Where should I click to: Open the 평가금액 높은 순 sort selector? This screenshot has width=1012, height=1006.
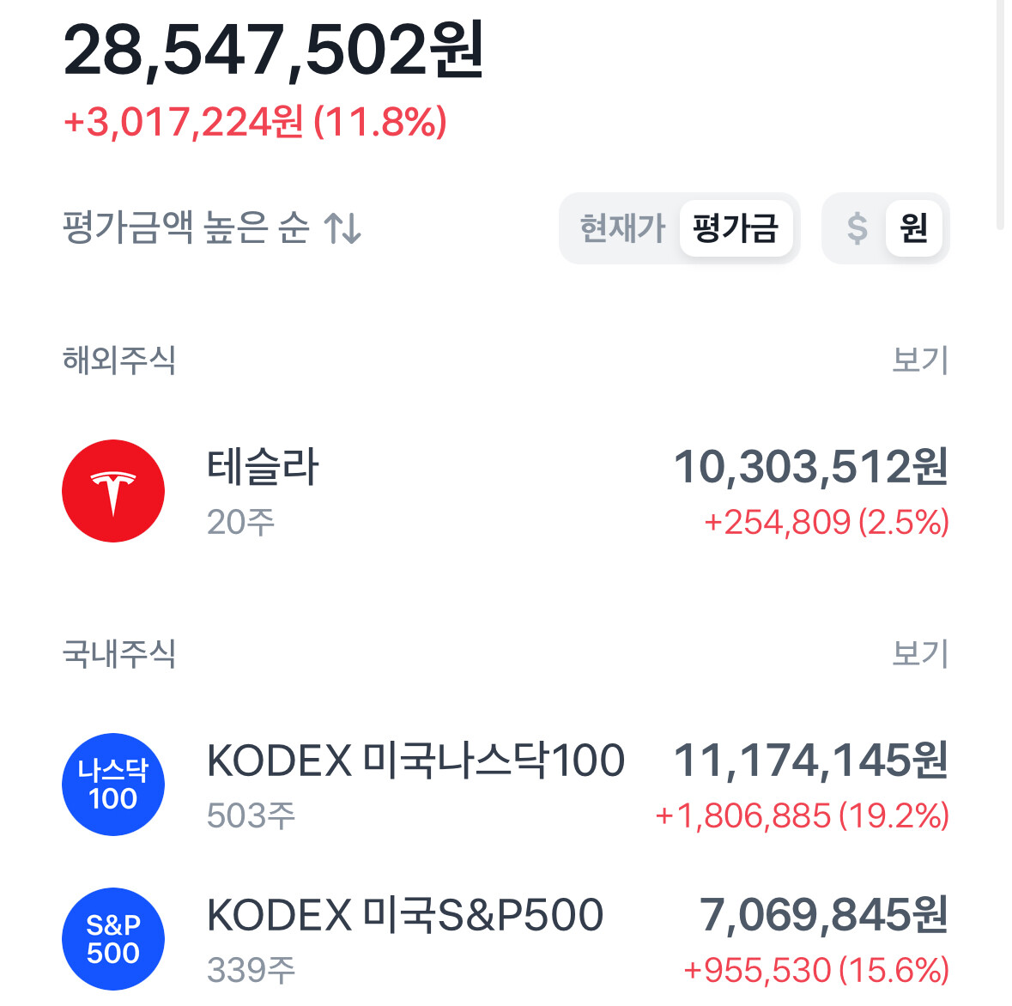(212, 227)
